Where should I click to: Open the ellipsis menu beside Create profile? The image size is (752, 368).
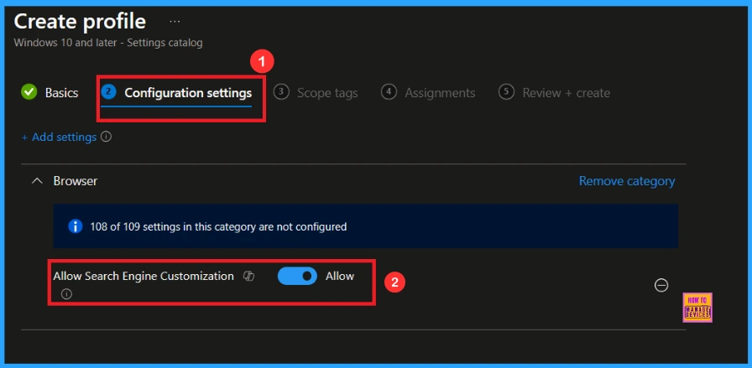pos(175,22)
